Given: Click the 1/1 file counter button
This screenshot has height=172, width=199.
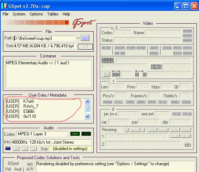Looking at the screenshot, I should (85, 47).
